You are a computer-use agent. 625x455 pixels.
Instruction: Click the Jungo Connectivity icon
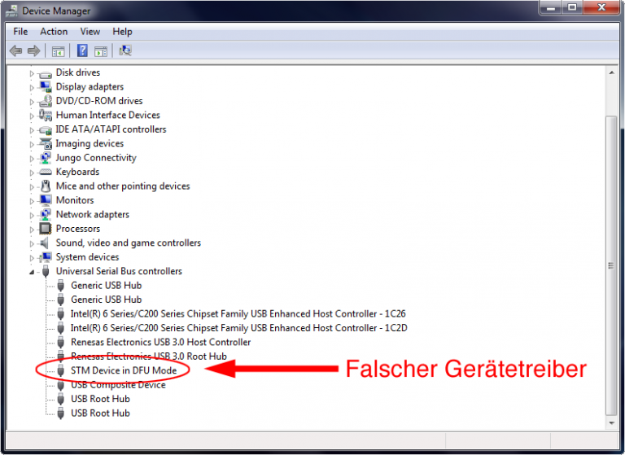[46, 158]
